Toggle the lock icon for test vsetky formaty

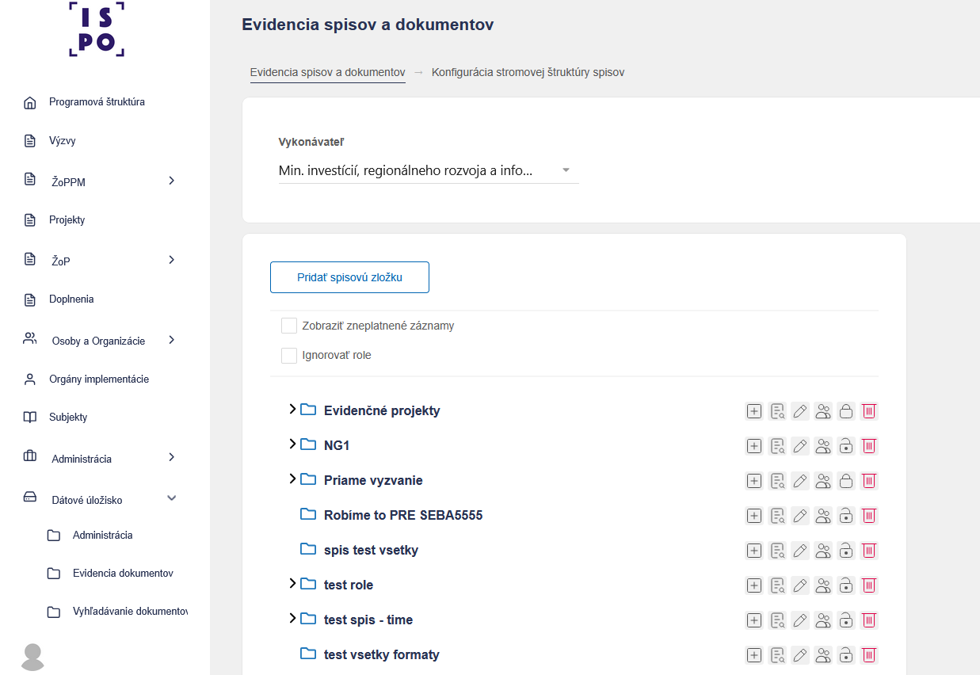(846, 655)
